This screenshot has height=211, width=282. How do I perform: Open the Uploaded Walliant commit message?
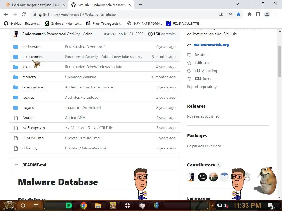click(x=81, y=77)
